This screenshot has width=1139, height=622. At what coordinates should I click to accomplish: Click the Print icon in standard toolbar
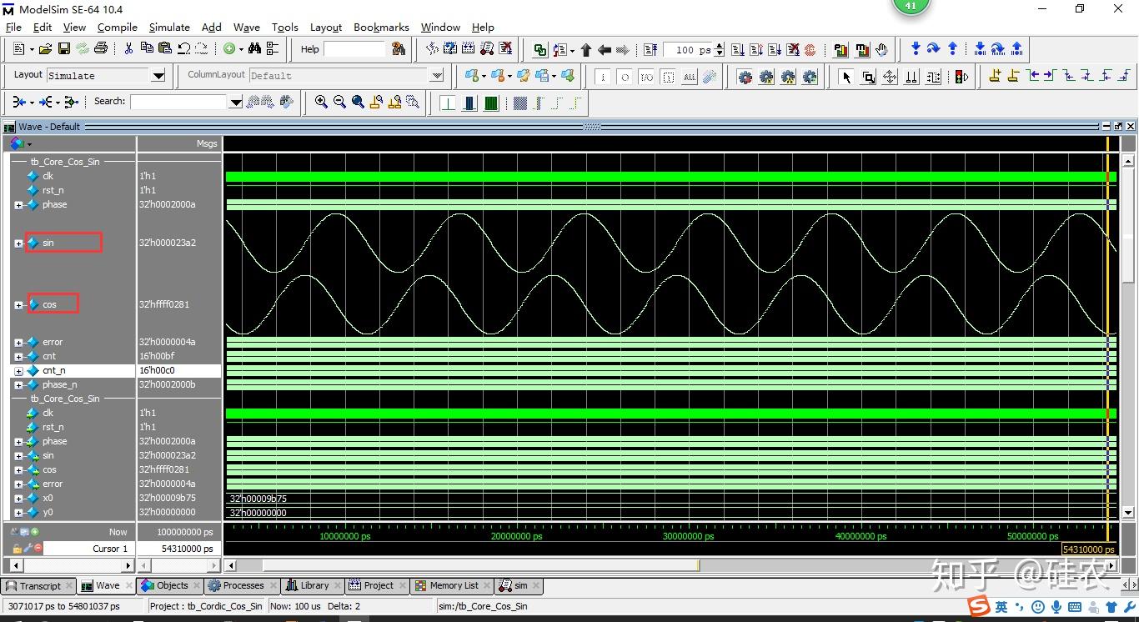click(100, 48)
